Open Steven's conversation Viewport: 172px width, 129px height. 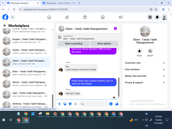pos(26,84)
